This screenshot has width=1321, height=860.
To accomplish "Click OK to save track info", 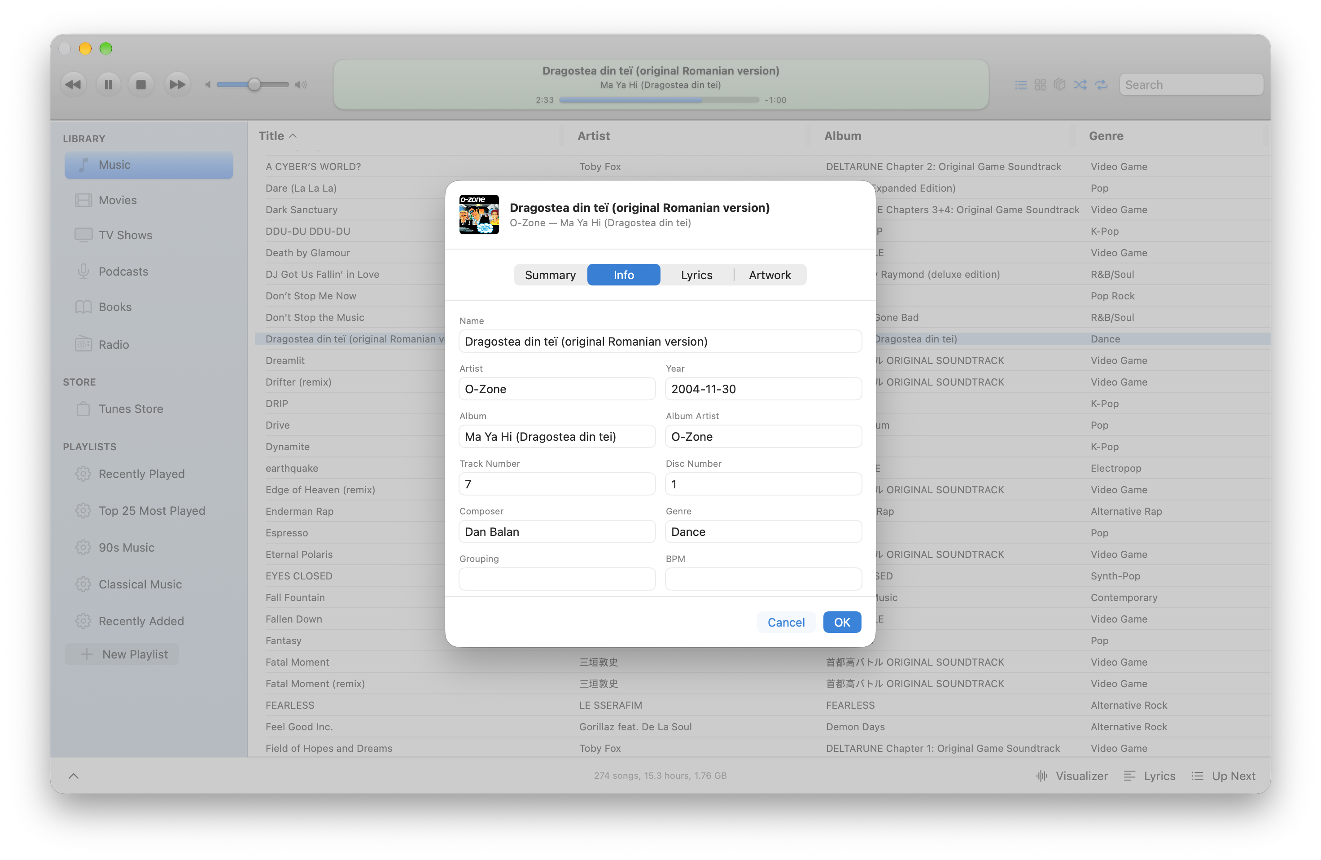I will (841, 622).
